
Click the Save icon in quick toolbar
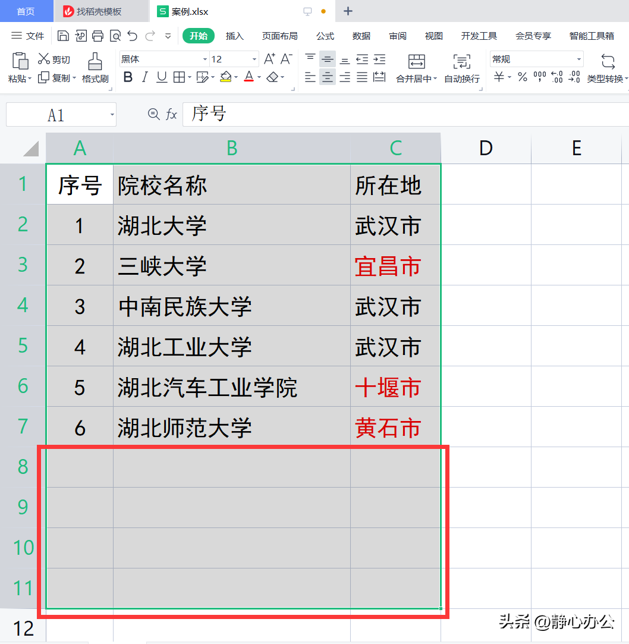point(63,36)
